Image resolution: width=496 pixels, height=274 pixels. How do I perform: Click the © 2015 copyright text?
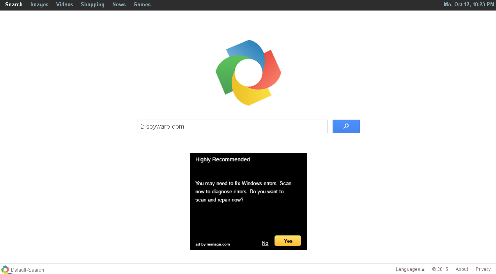click(440, 269)
